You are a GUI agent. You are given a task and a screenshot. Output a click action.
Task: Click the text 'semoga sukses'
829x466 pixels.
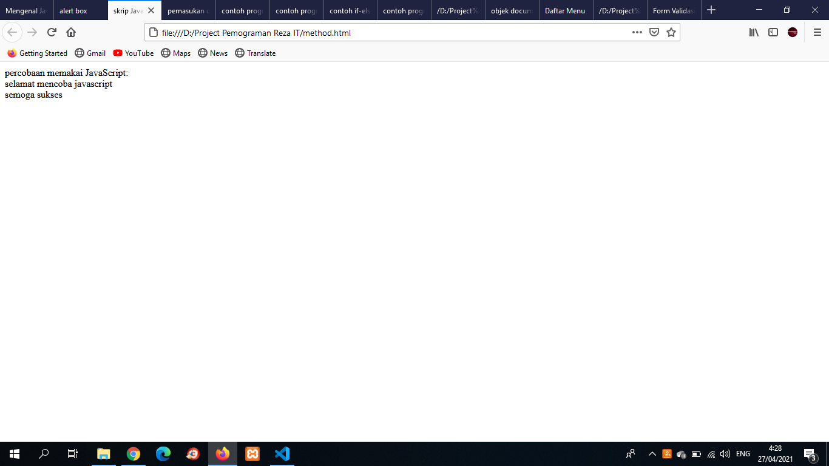[33, 95]
